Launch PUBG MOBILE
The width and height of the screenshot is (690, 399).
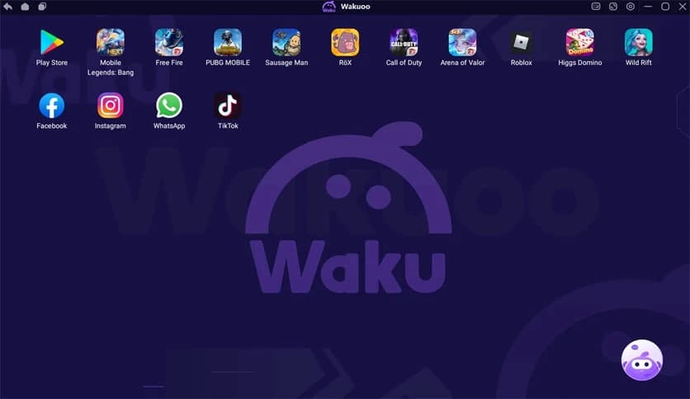[x=228, y=42]
